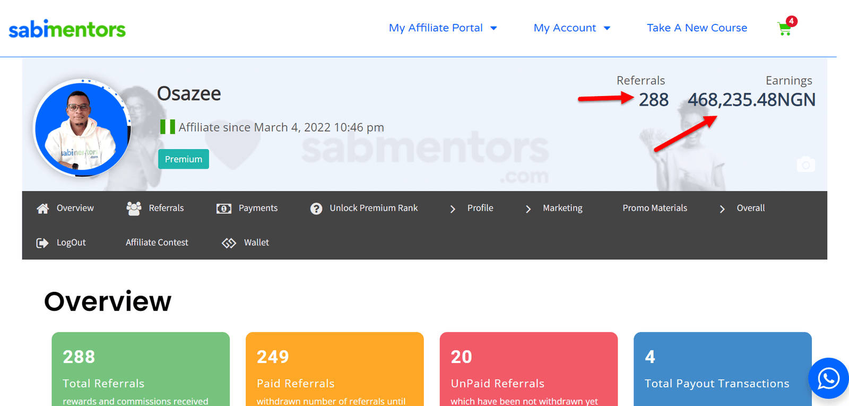Click the question mark icon for Premium Rank
Image resolution: width=849 pixels, height=406 pixels.
(x=316, y=209)
